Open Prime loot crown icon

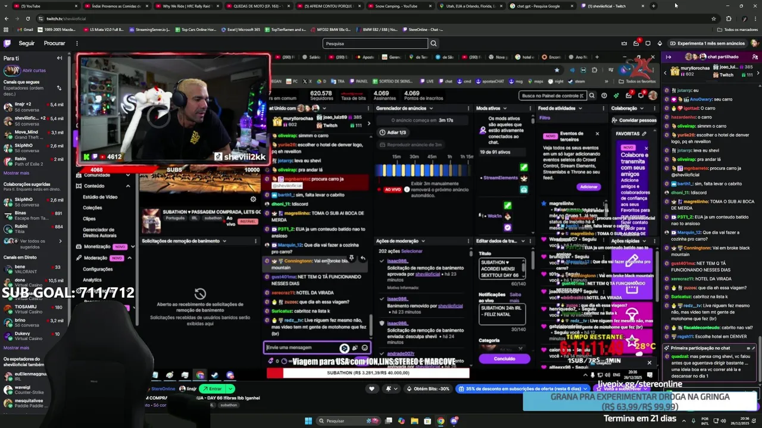coord(624,43)
